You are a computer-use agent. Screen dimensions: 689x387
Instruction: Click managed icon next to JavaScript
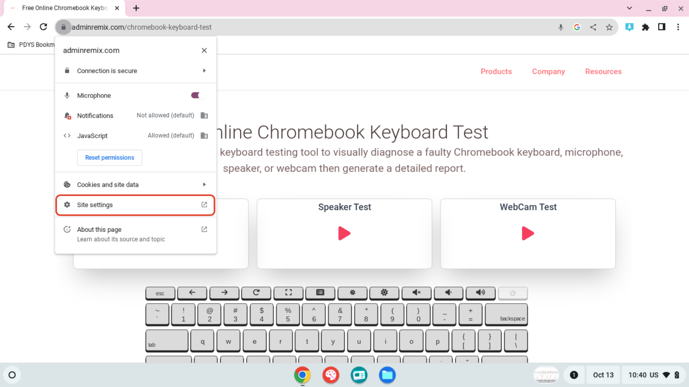204,136
